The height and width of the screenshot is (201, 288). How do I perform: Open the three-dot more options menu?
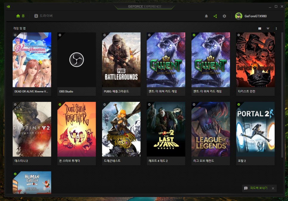tap(276, 28)
